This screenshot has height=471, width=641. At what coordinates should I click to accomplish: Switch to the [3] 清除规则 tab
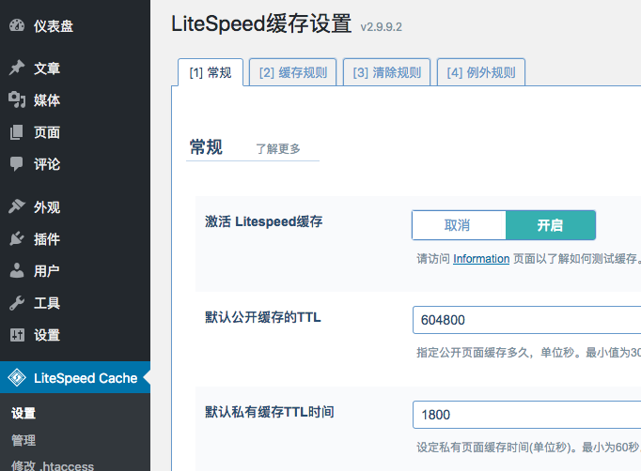point(386,72)
